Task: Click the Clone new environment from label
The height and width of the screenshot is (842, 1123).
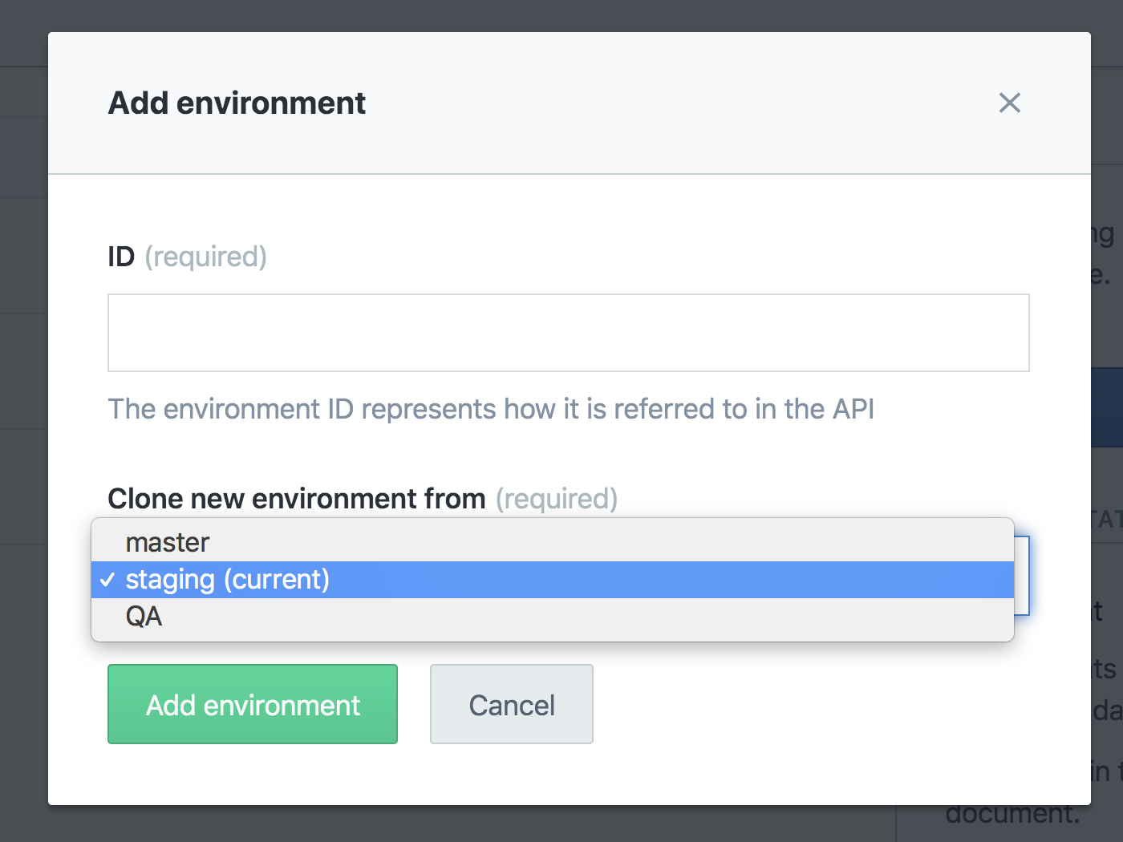Action: tap(297, 499)
